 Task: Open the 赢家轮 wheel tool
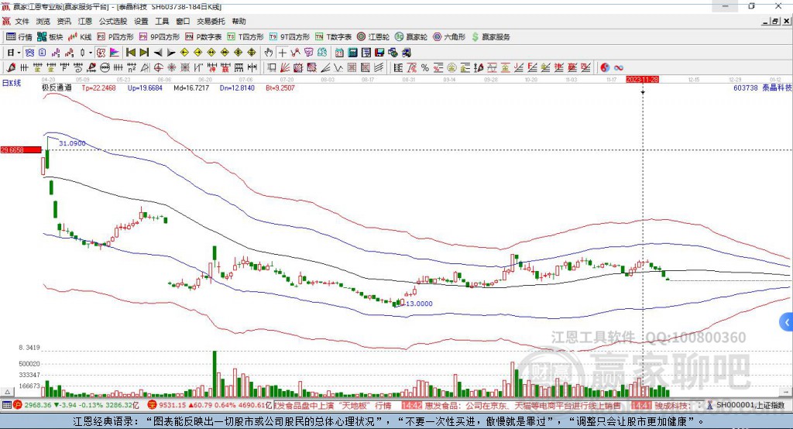tap(411, 37)
